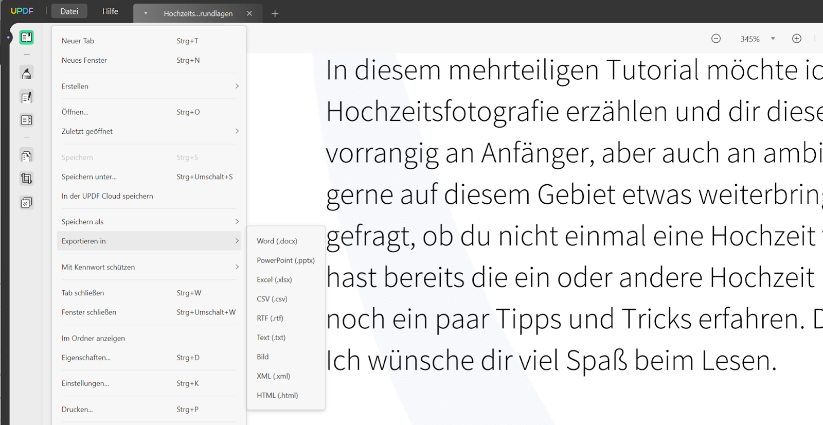Open the zoom level dropdown arrow
The height and width of the screenshot is (425, 823).
click(773, 39)
